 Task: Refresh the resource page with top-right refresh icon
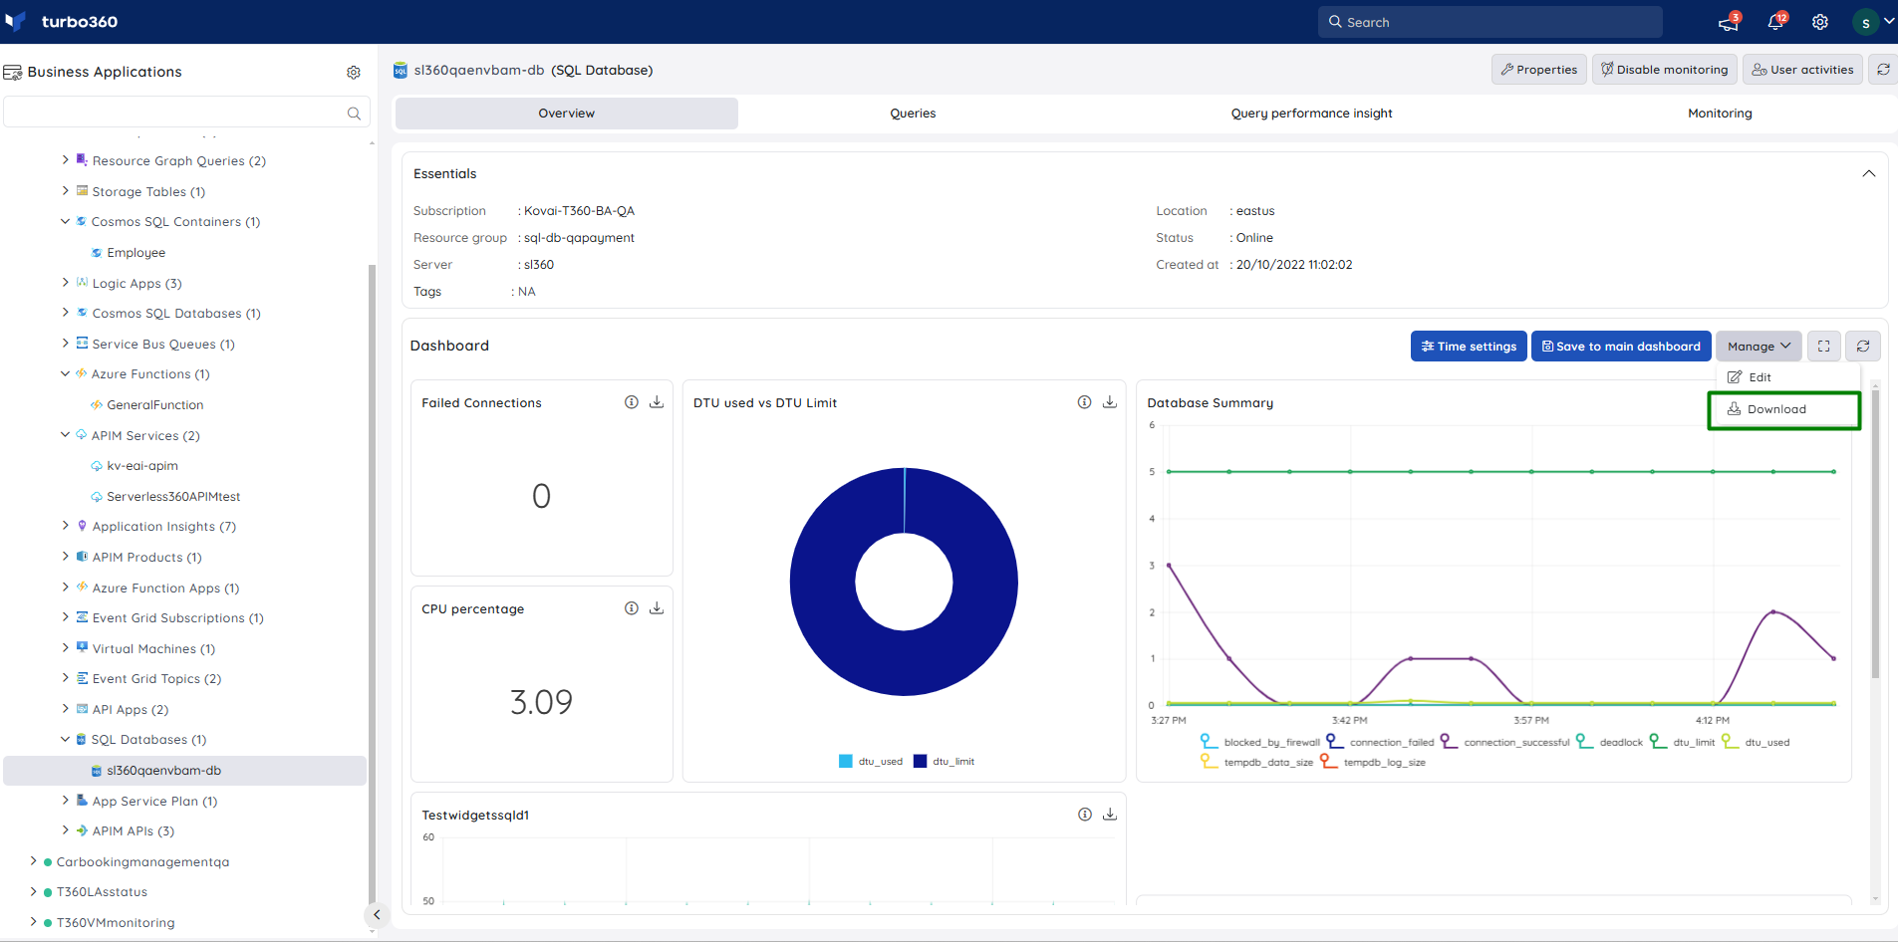(x=1883, y=70)
